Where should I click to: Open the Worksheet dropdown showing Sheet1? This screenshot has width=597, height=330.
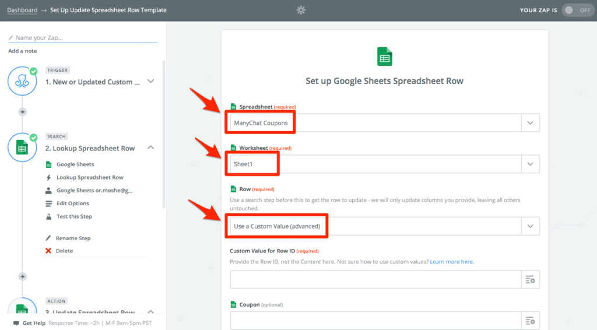[x=530, y=164]
